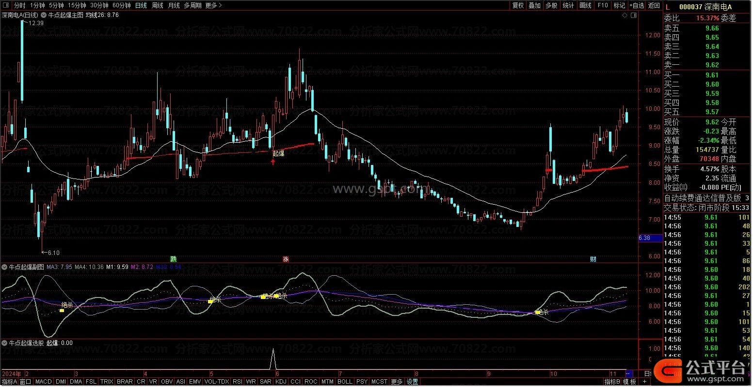Select the 1分钟 period

pos(37,6)
